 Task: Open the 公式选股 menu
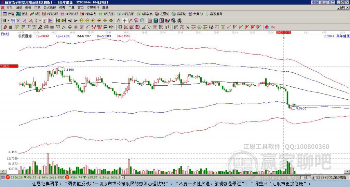(50, 8)
